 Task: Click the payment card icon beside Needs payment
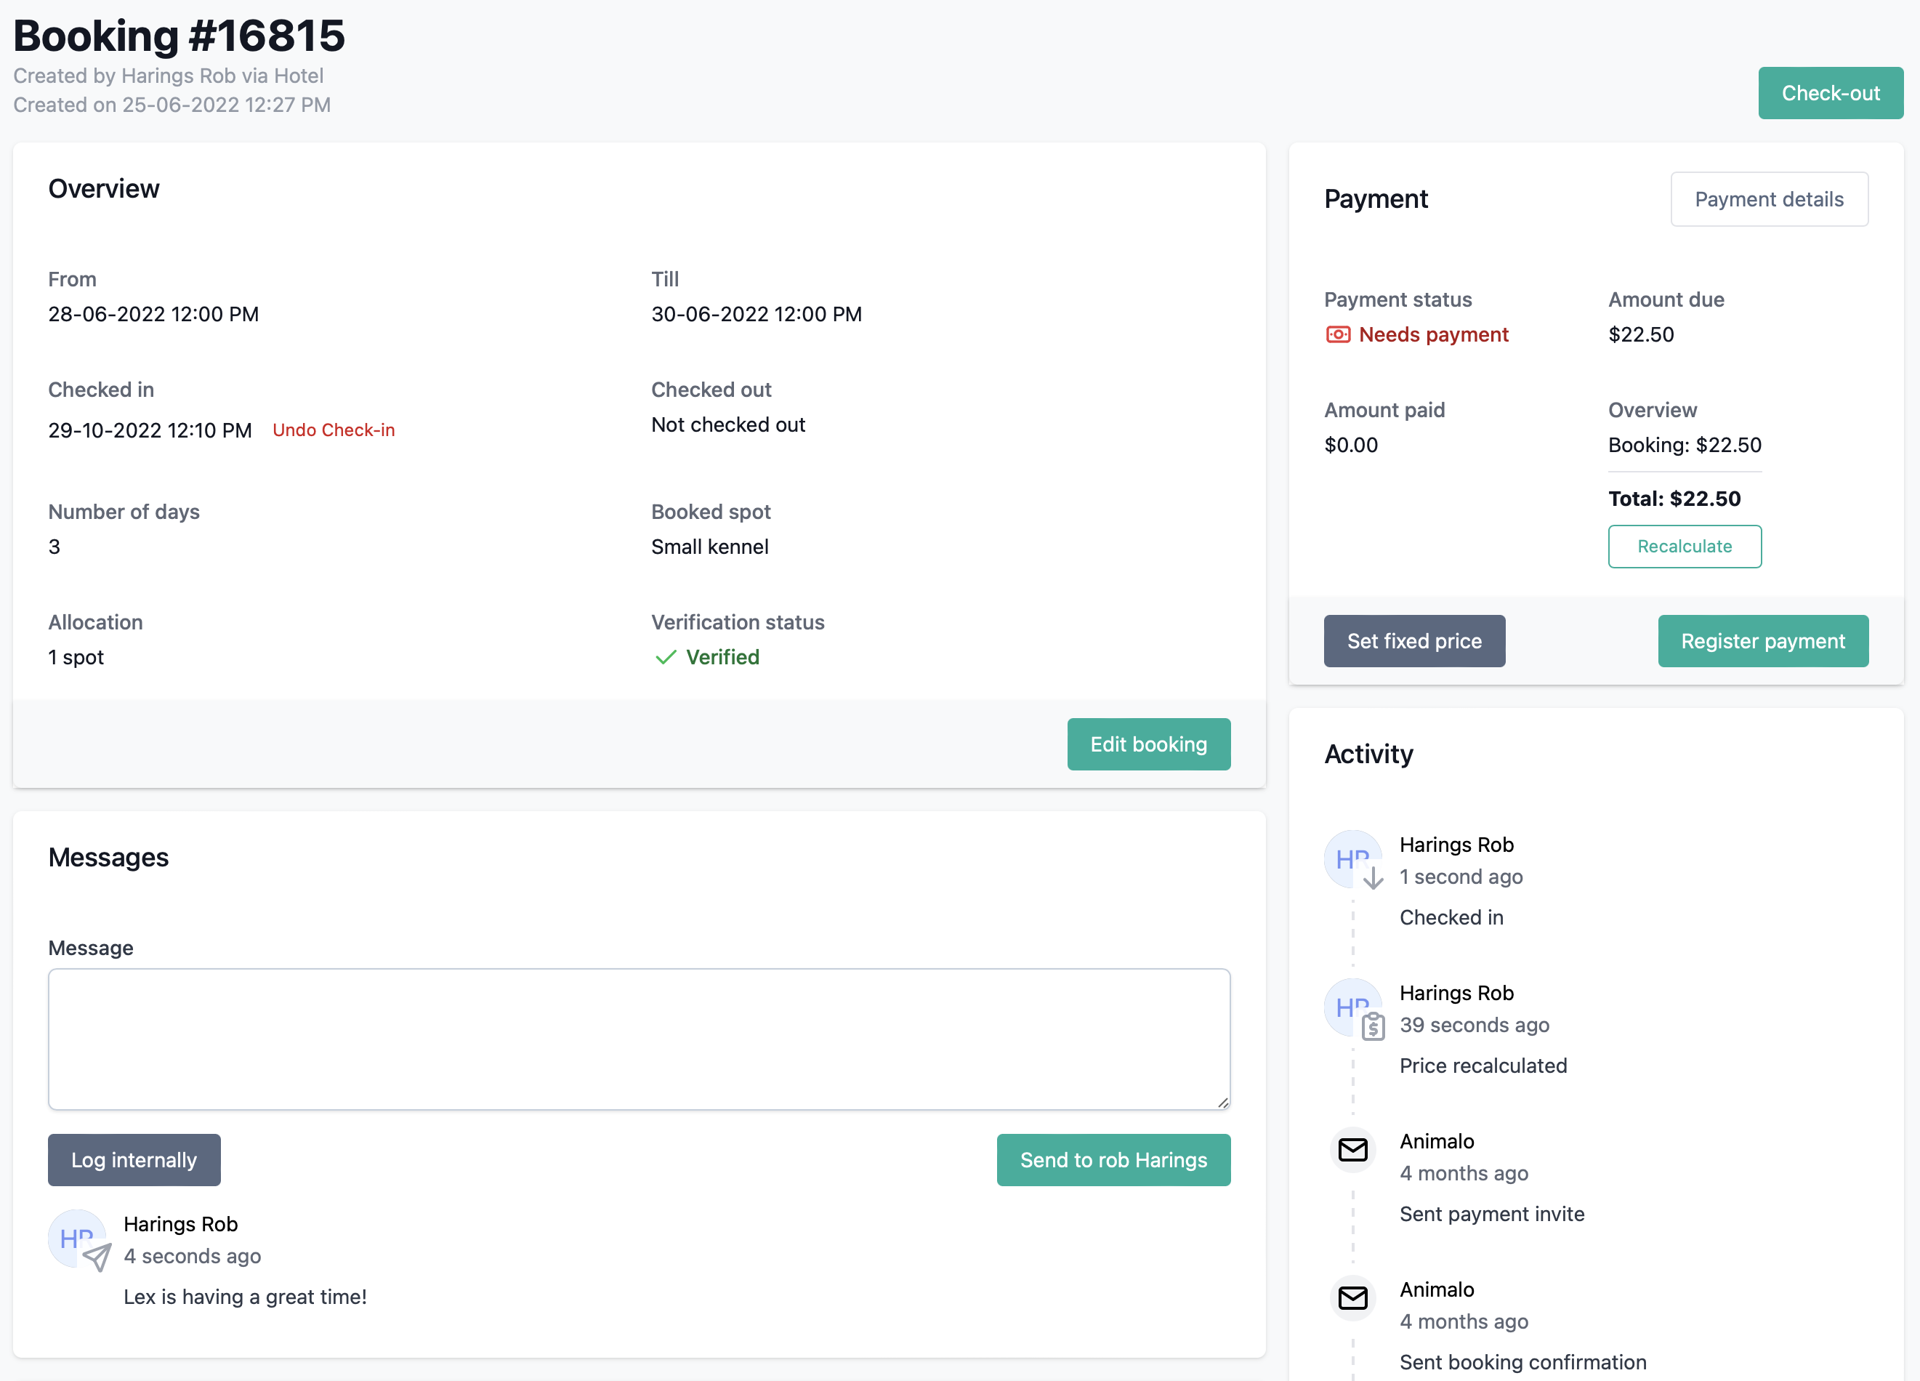(x=1338, y=334)
